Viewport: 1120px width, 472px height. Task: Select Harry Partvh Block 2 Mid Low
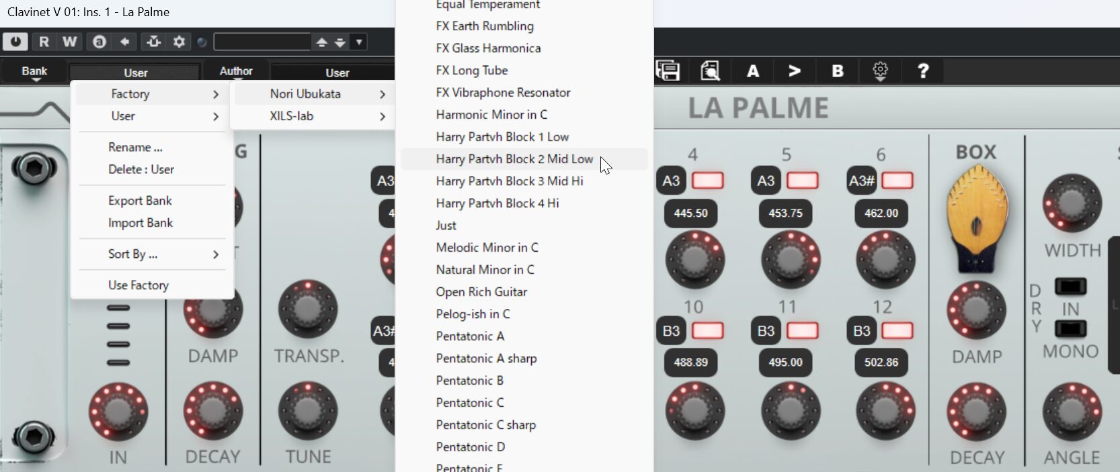514,159
